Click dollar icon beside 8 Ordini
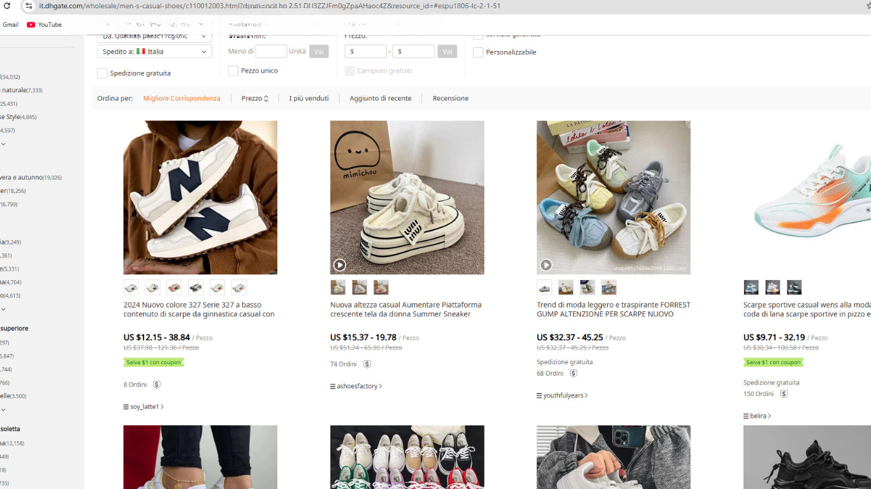The image size is (871, 489). pyautogui.click(x=157, y=385)
